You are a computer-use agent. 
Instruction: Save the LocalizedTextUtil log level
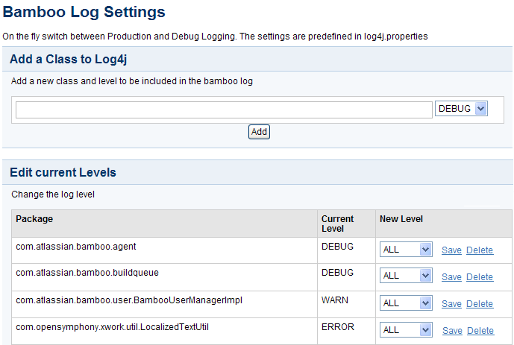(452, 331)
